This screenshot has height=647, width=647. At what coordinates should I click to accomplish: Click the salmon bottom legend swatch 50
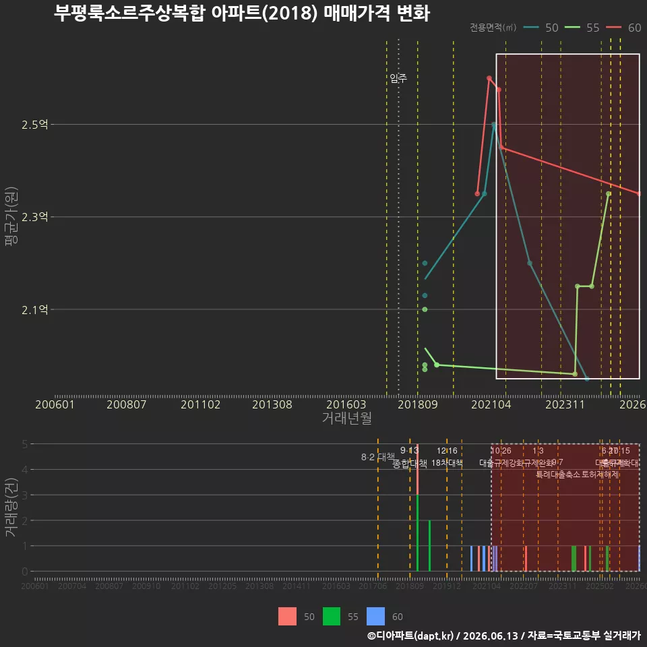(x=287, y=617)
